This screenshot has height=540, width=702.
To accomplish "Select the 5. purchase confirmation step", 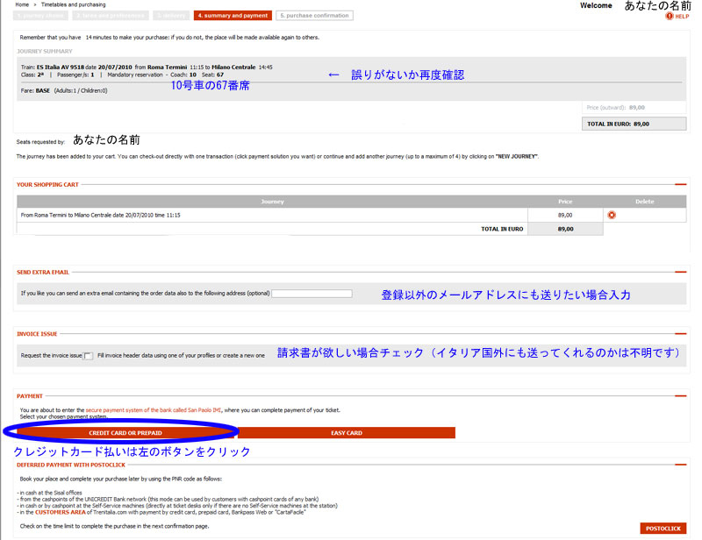I will click(314, 16).
